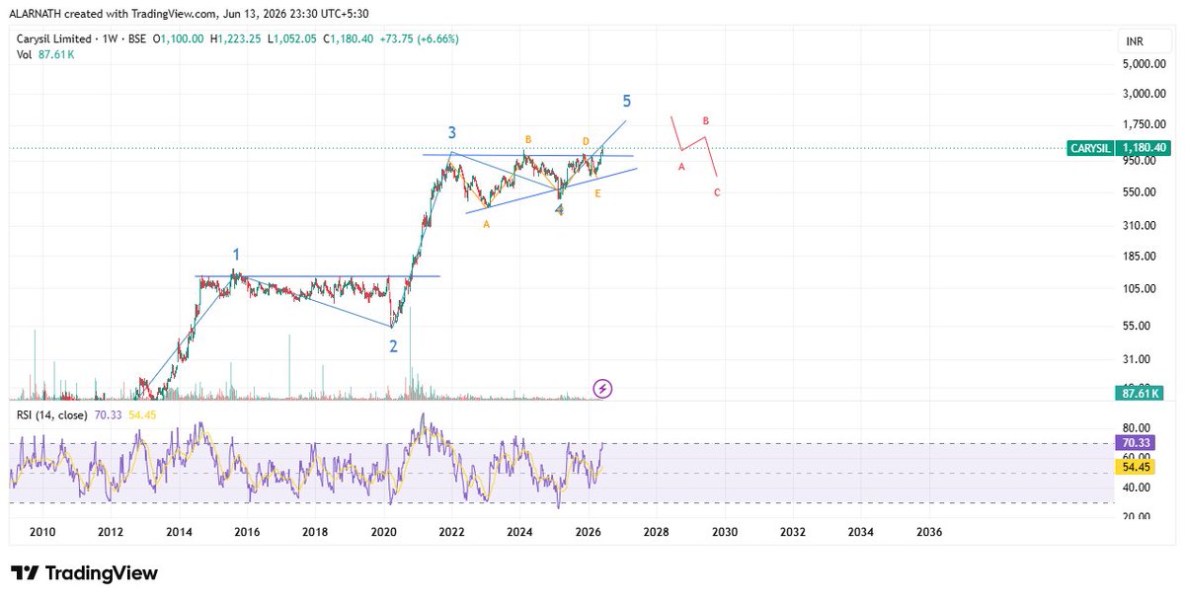Click the 2010 label on the time axis

41,532
